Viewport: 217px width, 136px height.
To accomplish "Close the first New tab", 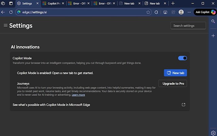I will click(x=139, y=3).
